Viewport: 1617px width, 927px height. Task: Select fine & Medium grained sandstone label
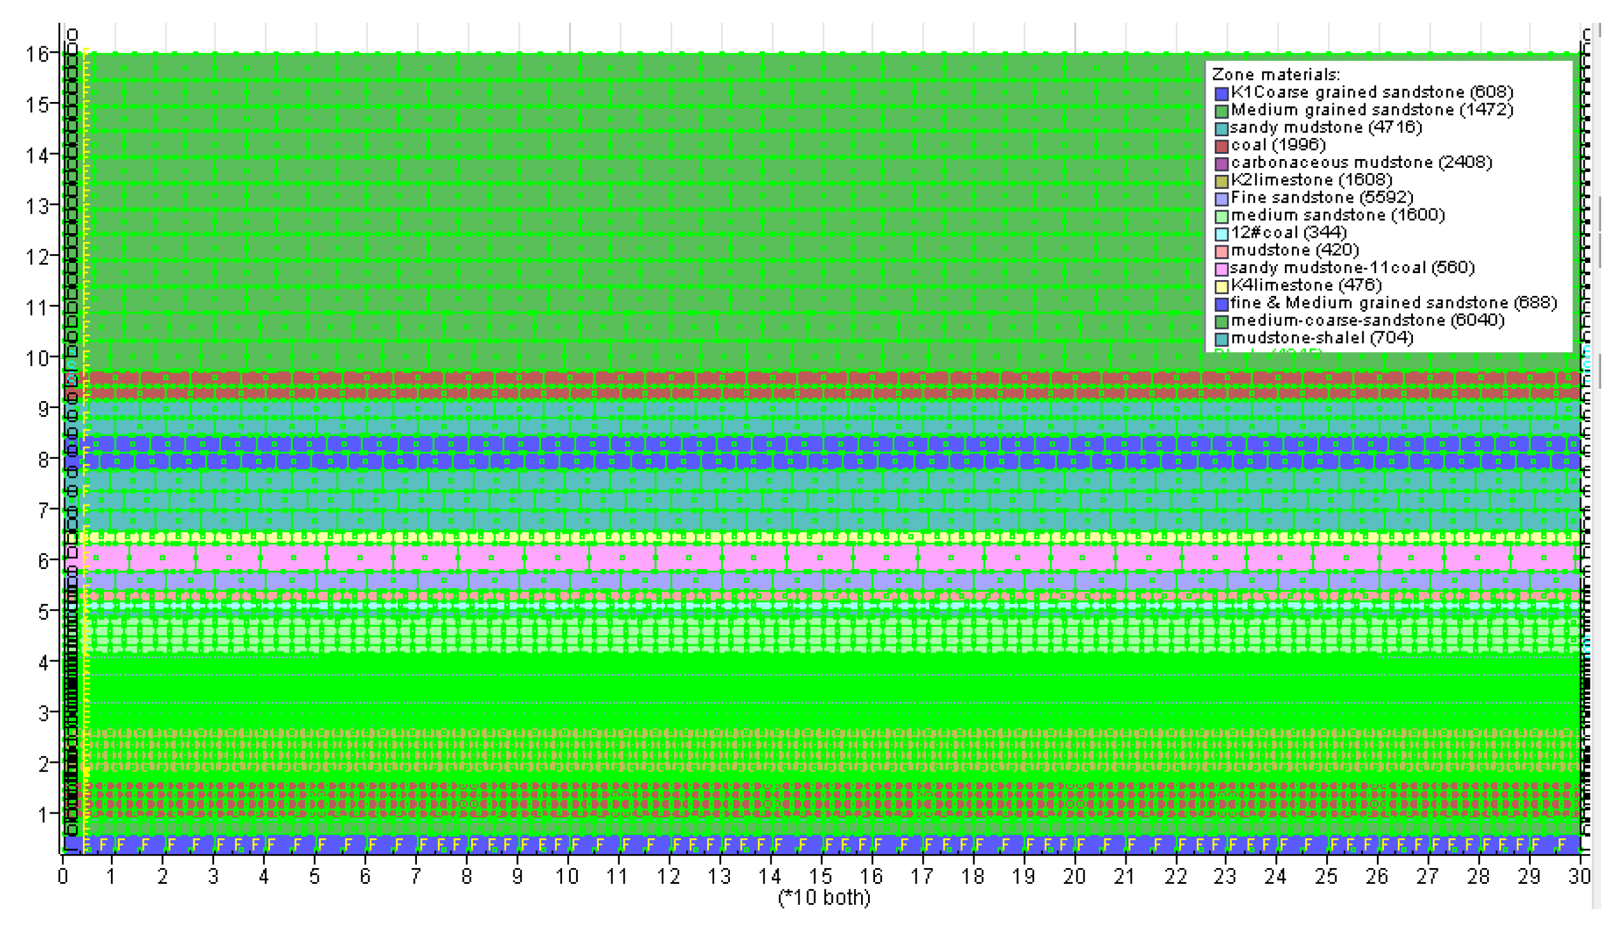point(1393,302)
